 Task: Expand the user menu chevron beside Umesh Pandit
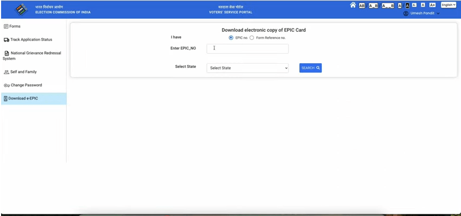click(438, 13)
